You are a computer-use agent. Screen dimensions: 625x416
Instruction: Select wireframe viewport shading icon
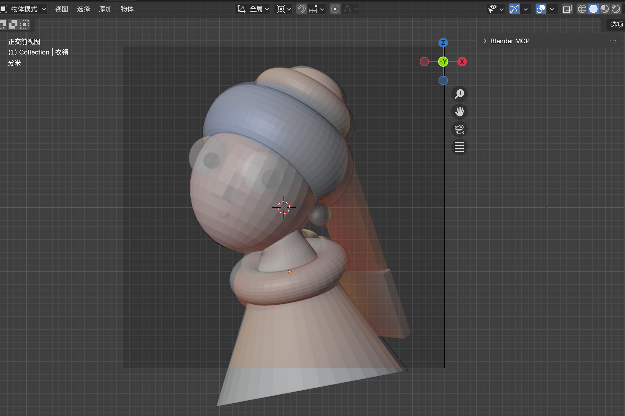click(x=582, y=9)
